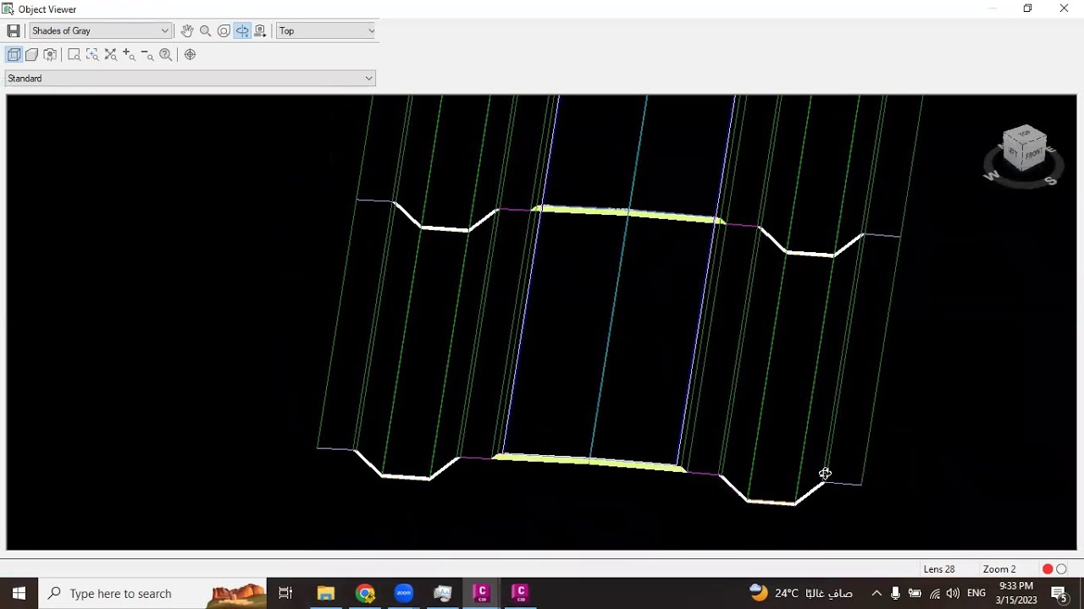Click the lens length camera icon

pyautogui.click(x=50, y=54)
